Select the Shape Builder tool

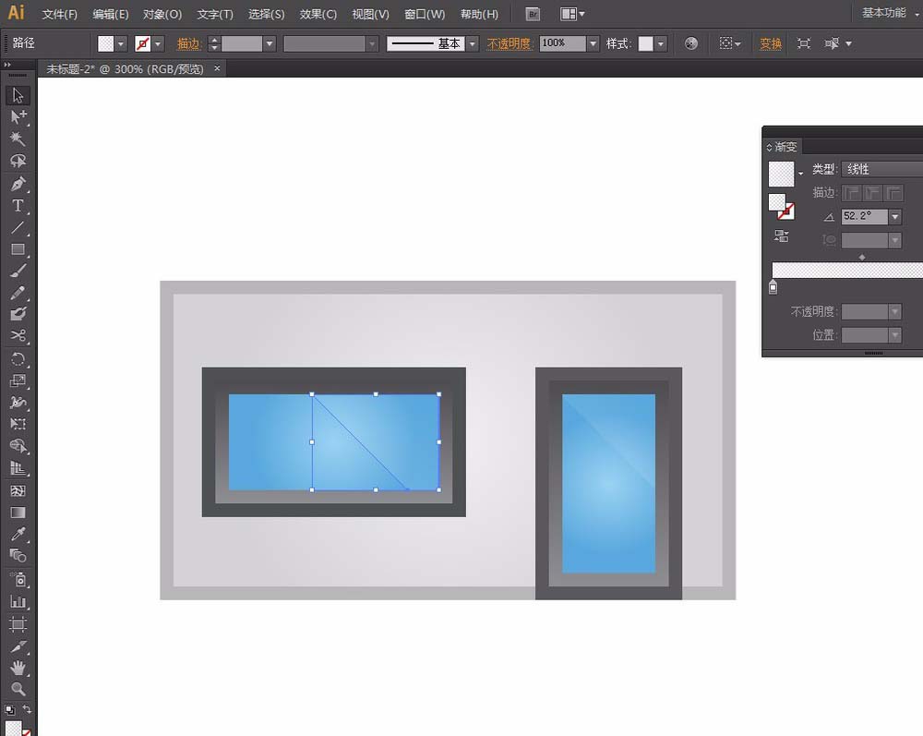18,446
